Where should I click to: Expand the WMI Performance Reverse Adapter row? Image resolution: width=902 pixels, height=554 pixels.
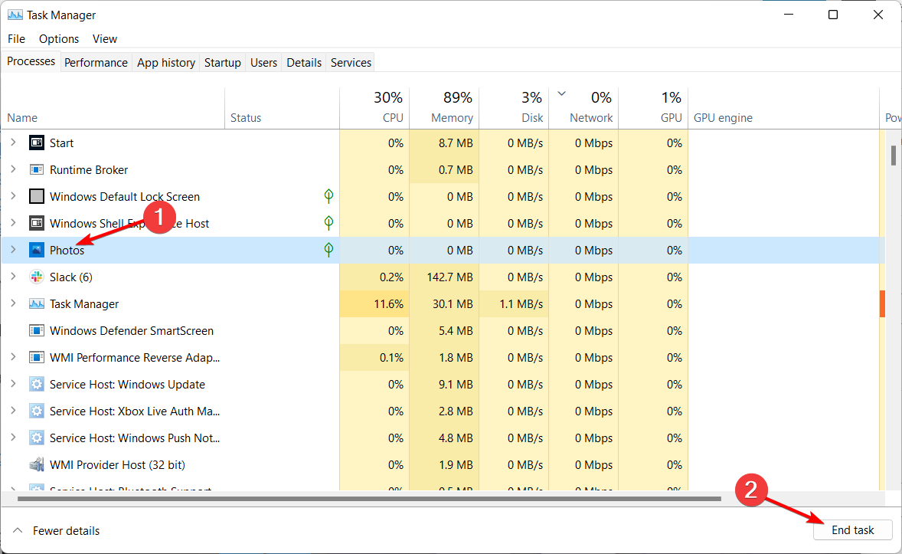point(13,358)
